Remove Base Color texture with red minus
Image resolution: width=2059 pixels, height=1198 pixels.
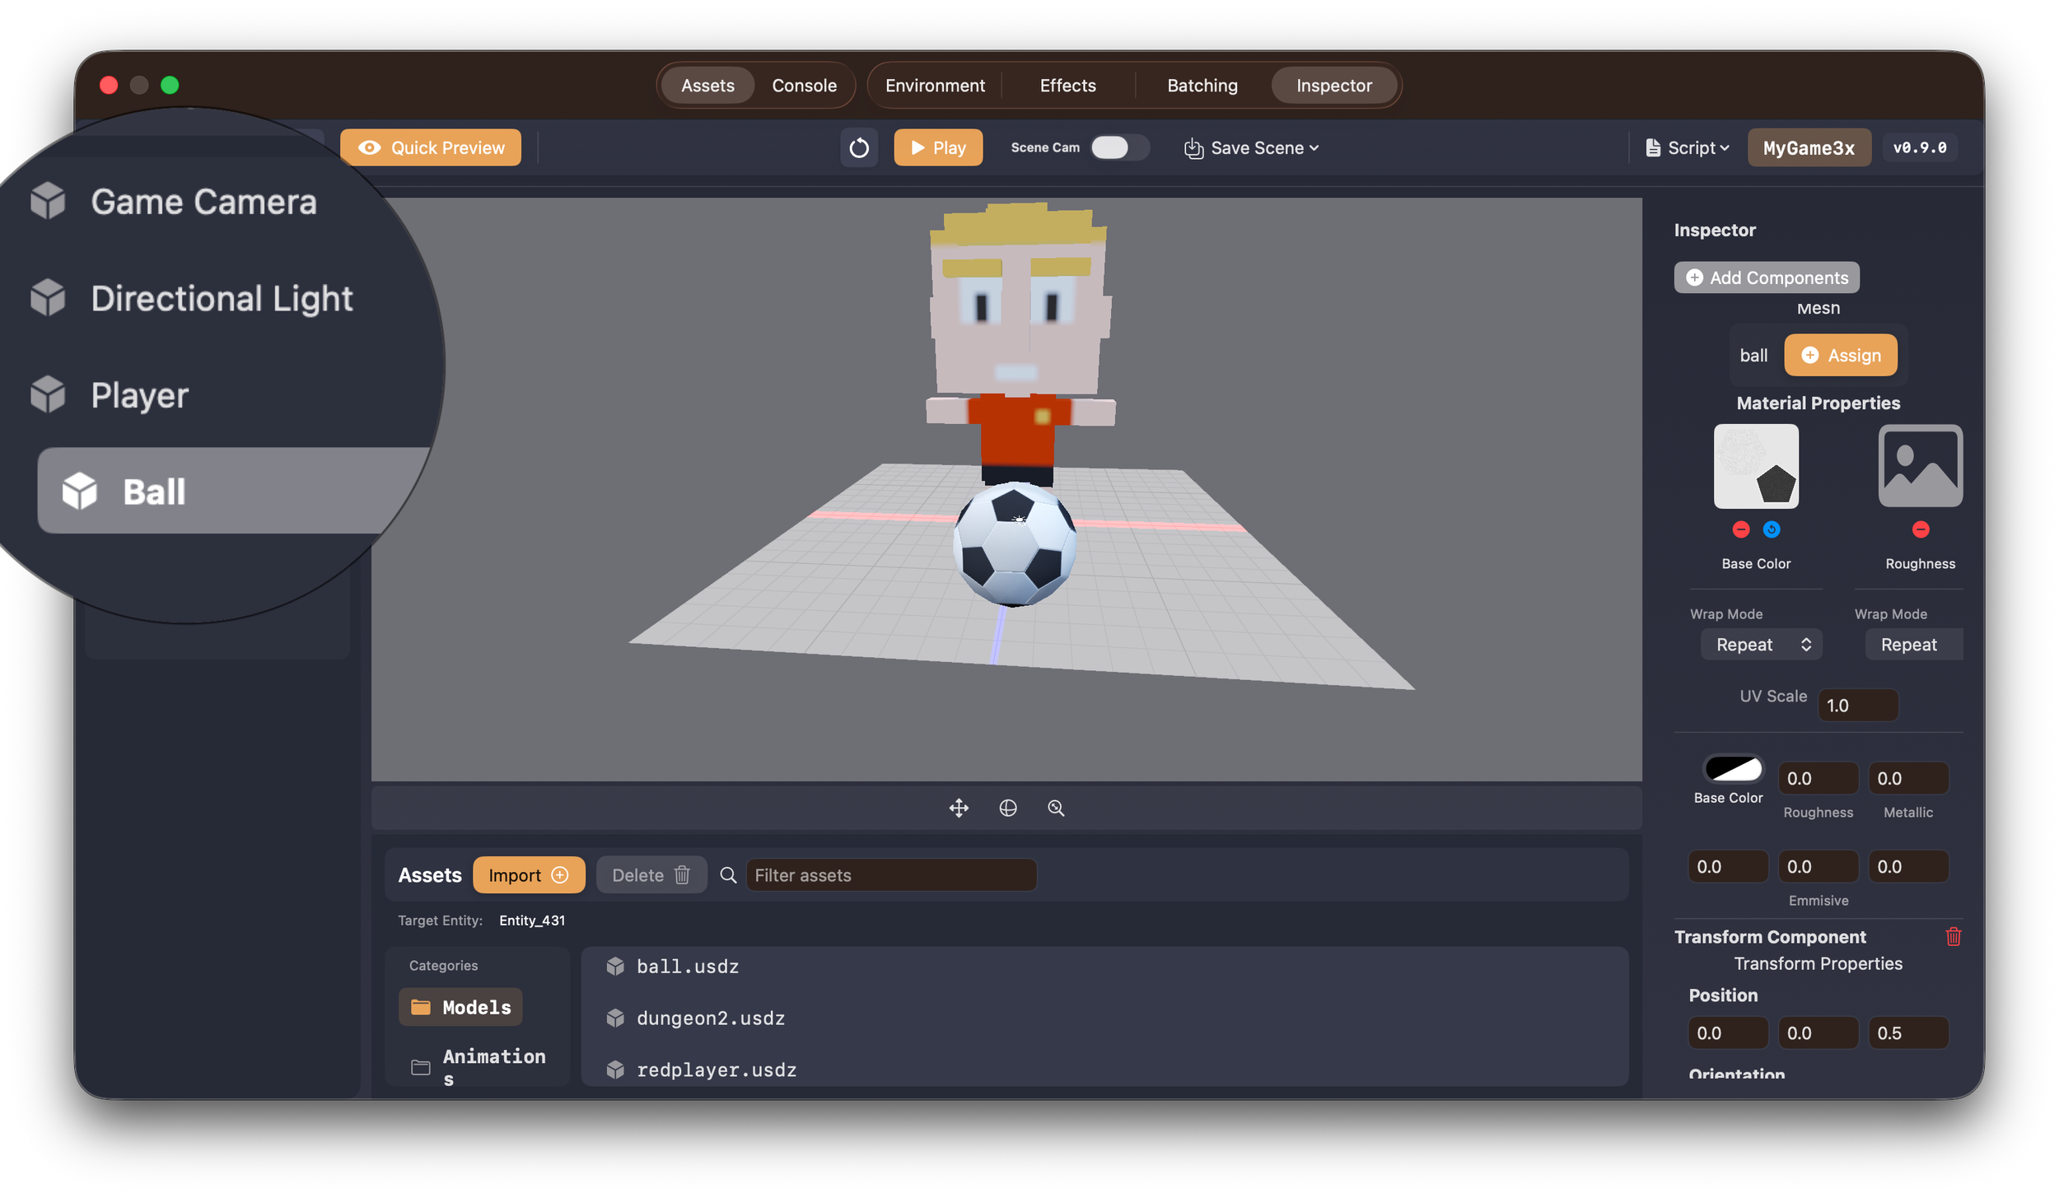(1740, 529)
